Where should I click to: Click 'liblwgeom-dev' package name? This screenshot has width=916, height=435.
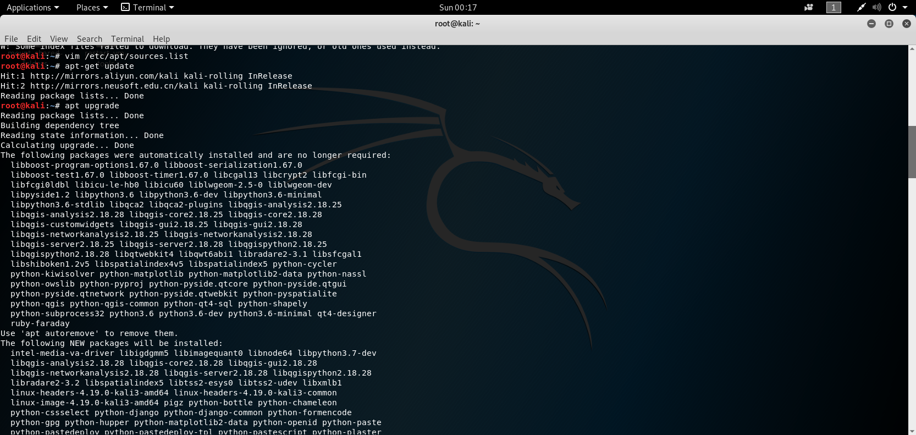pyautogui.click(x=300, y=185)
